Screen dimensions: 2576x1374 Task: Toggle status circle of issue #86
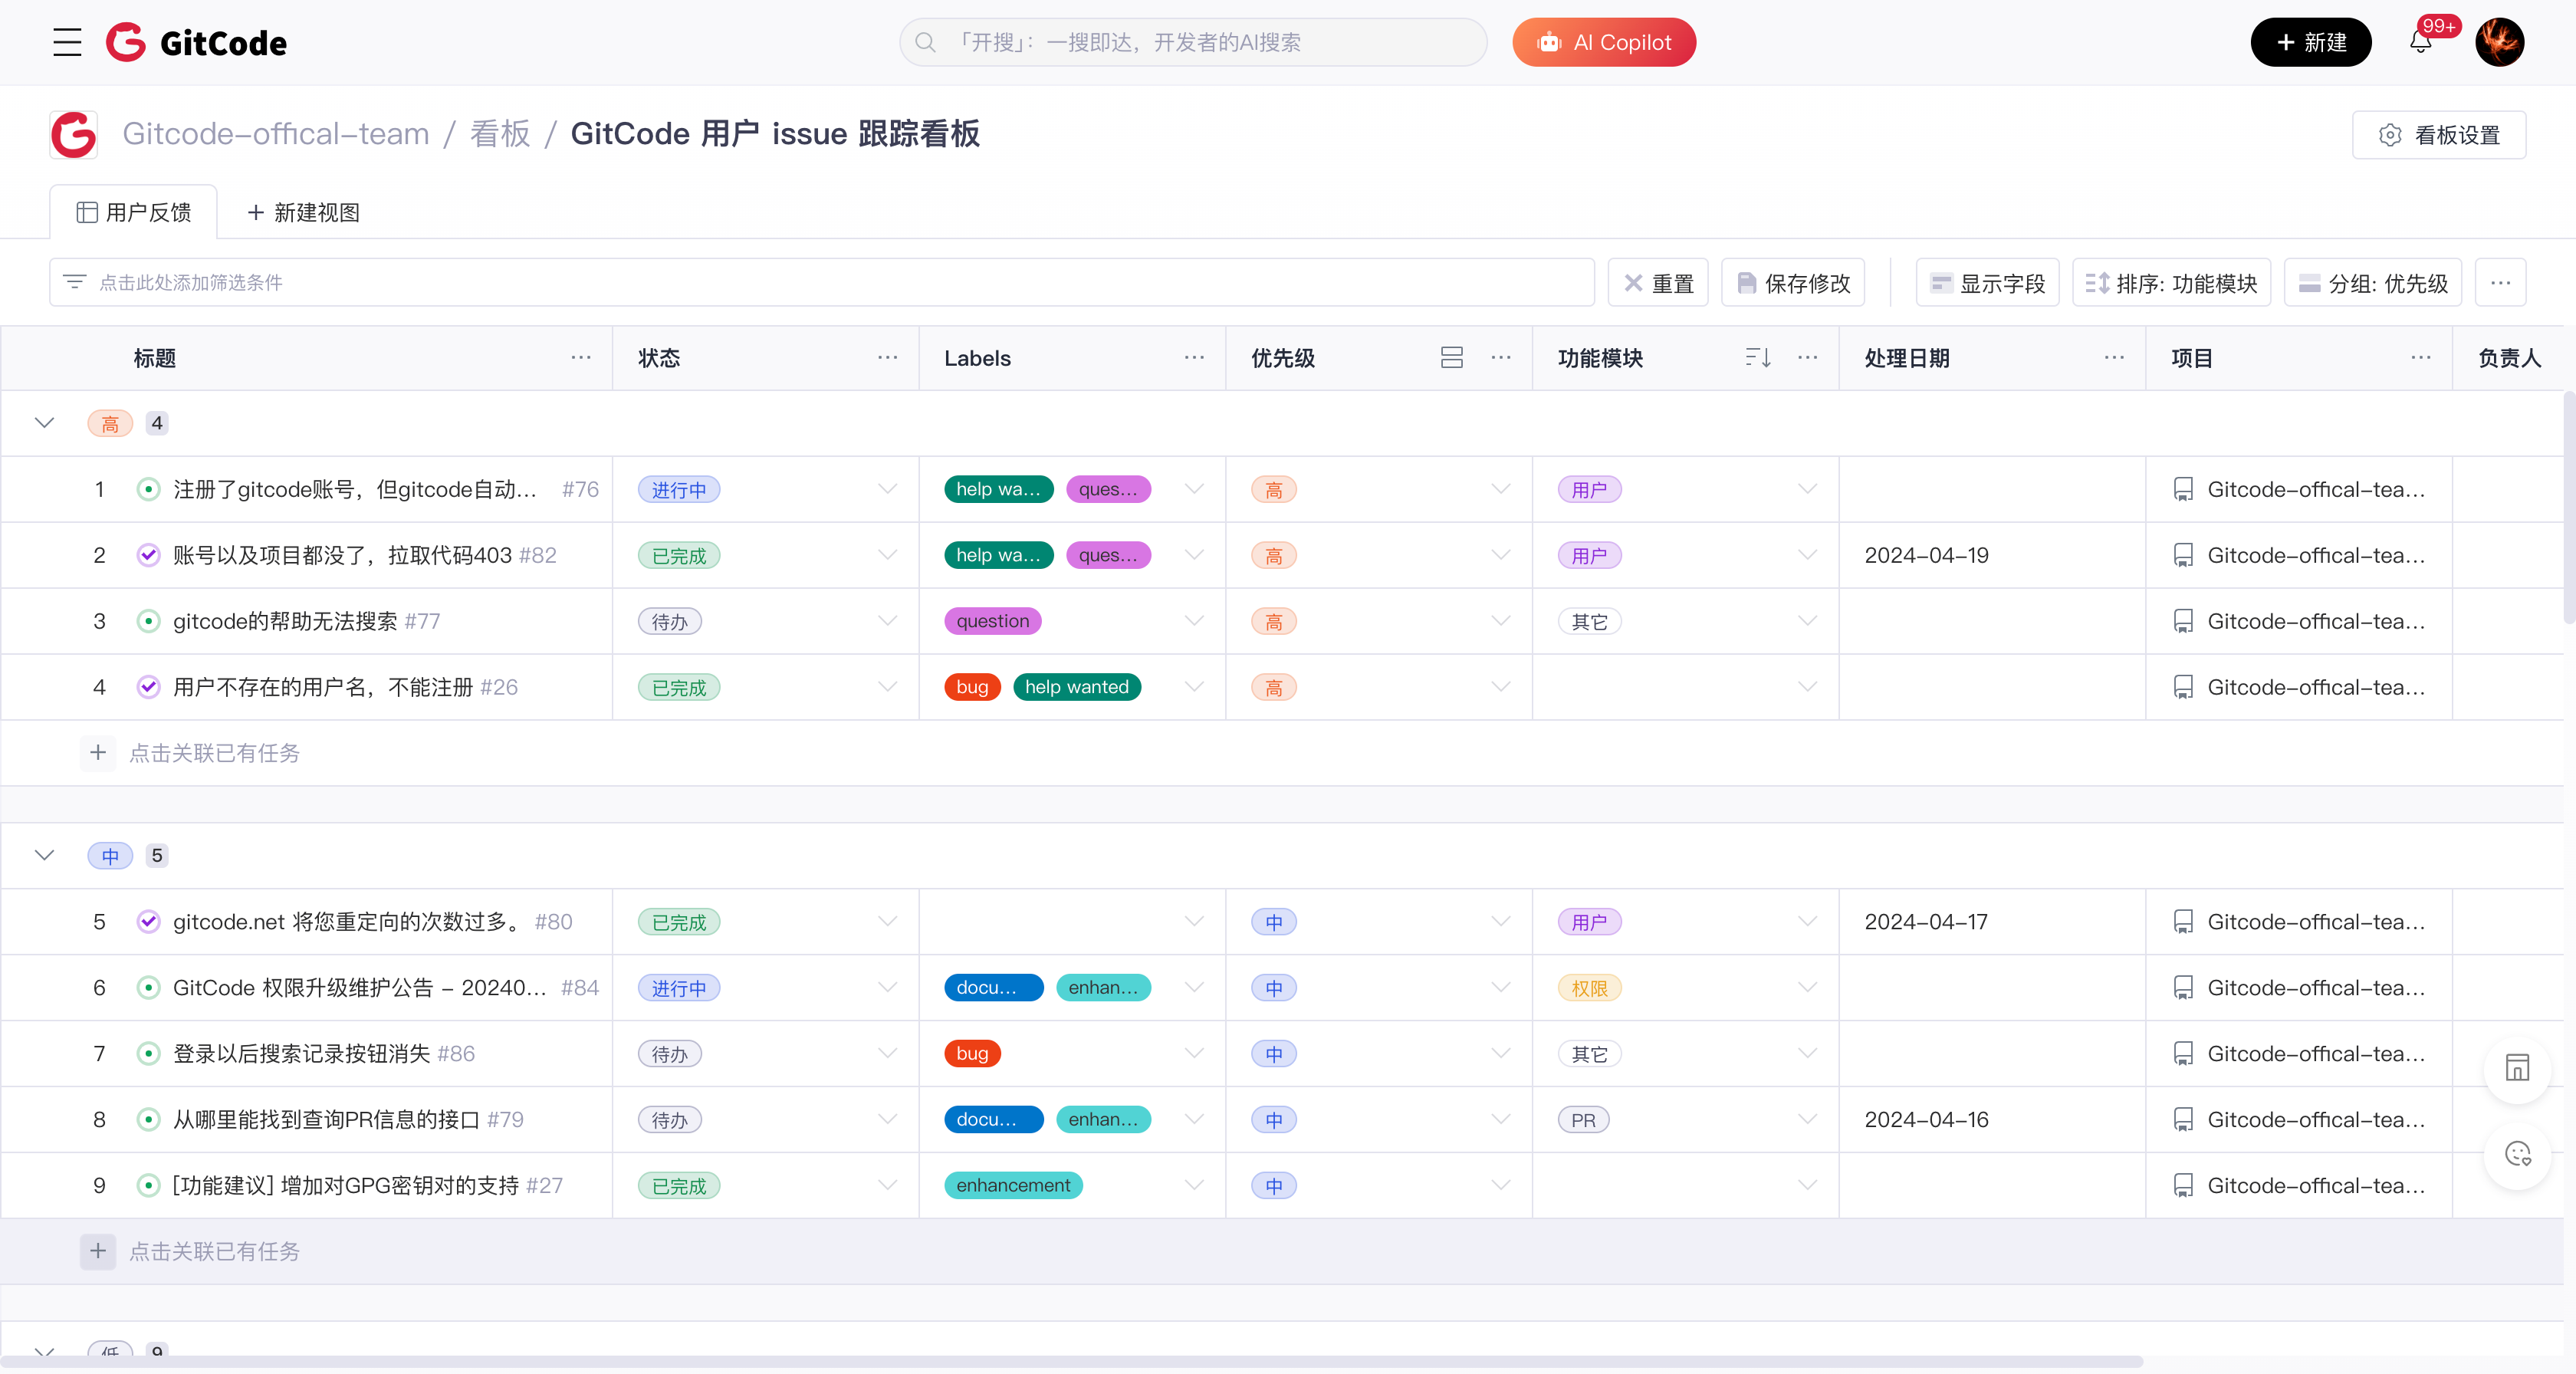[x=148, y=1053]
